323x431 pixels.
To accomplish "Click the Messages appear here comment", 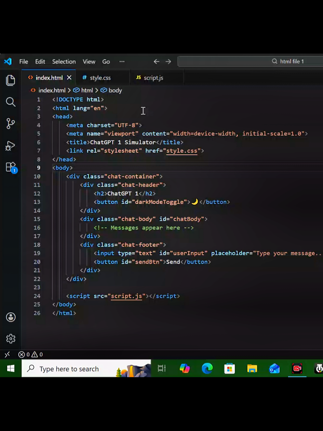I will point(143,228).
